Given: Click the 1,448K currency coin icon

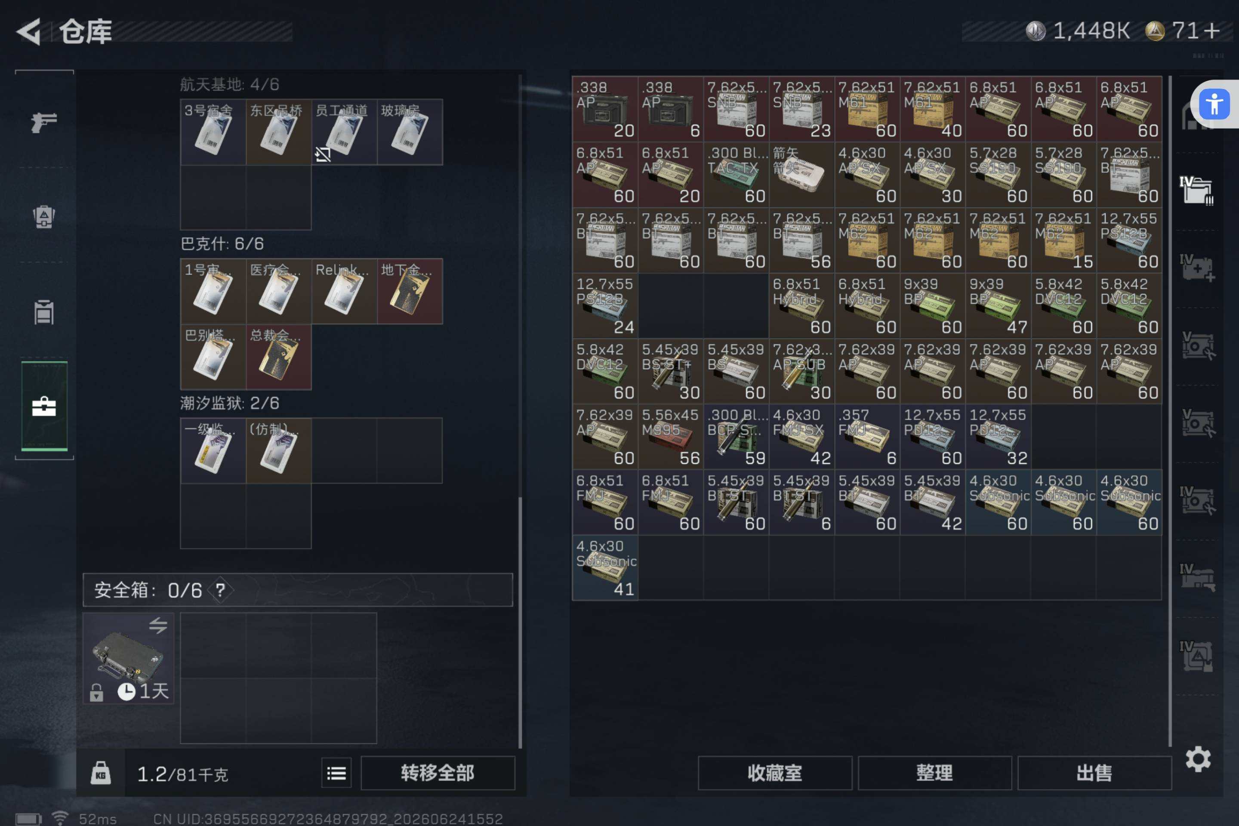Looking at the screenshot, I should (x=1035, y=31).
